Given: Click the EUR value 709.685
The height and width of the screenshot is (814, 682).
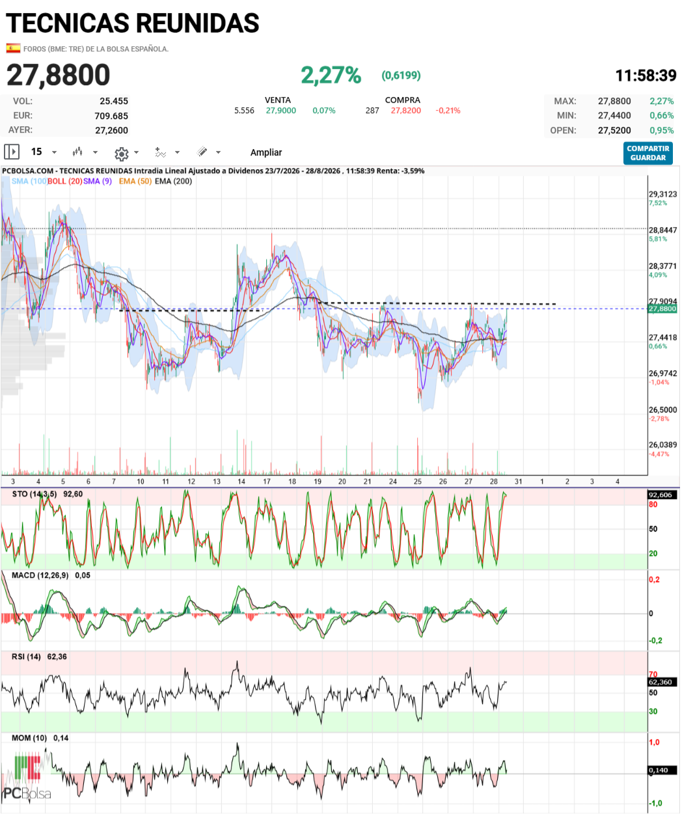Looking at the screenshot, I should click(111, 116).
